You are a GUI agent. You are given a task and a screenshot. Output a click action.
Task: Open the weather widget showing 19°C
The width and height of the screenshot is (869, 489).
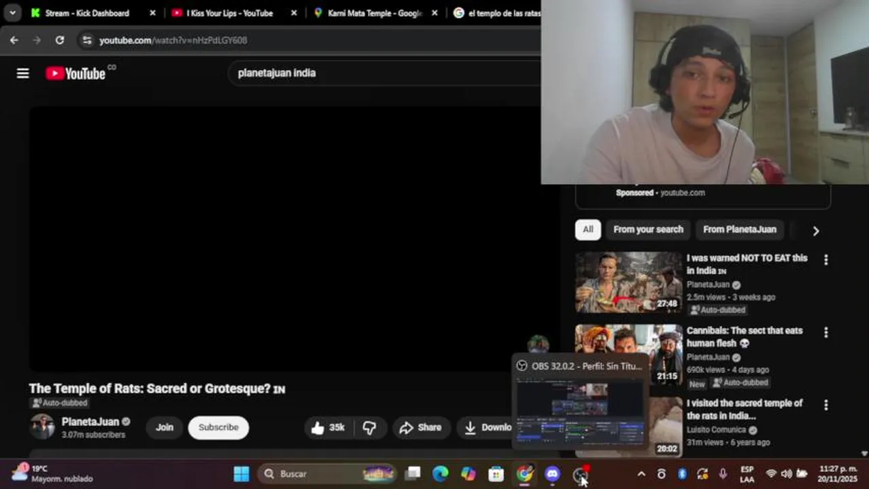[52, 473]
